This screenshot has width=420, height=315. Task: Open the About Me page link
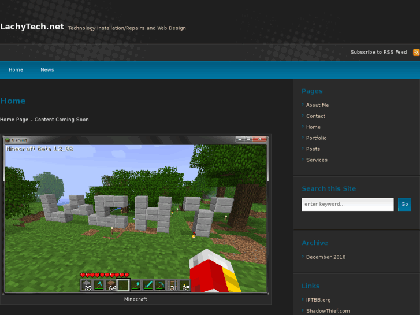click(317, 105)
